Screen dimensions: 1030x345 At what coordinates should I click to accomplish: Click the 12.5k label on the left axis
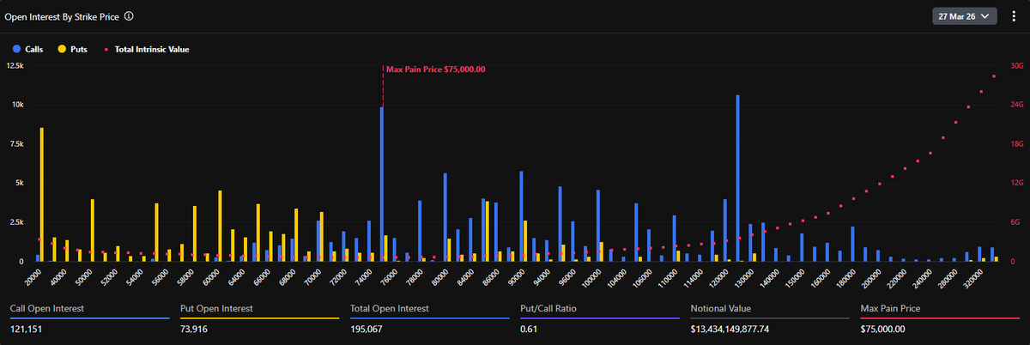coord(16,66)
